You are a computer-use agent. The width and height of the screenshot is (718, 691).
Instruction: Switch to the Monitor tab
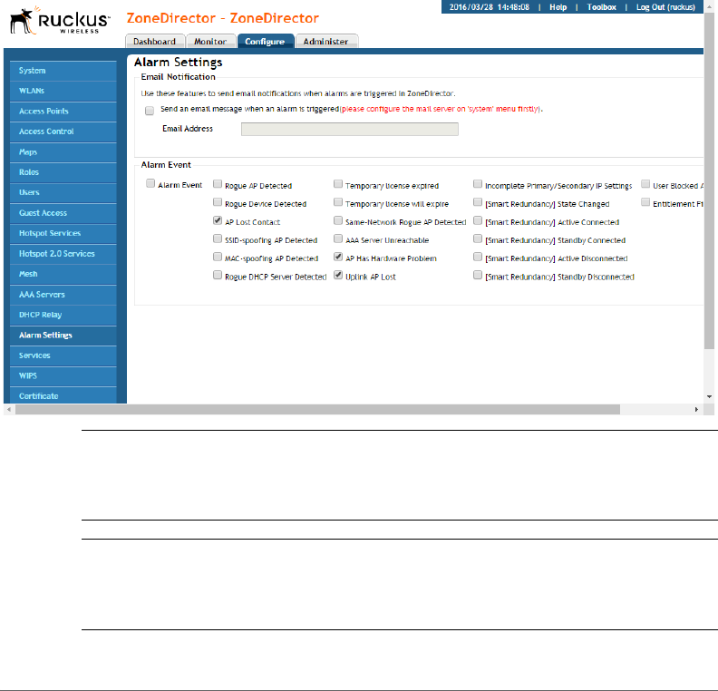210,41
